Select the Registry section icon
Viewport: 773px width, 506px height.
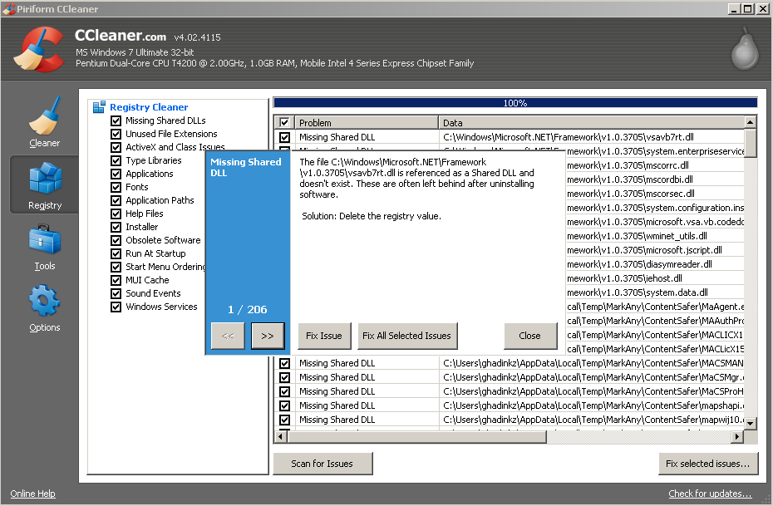(45, 178)
